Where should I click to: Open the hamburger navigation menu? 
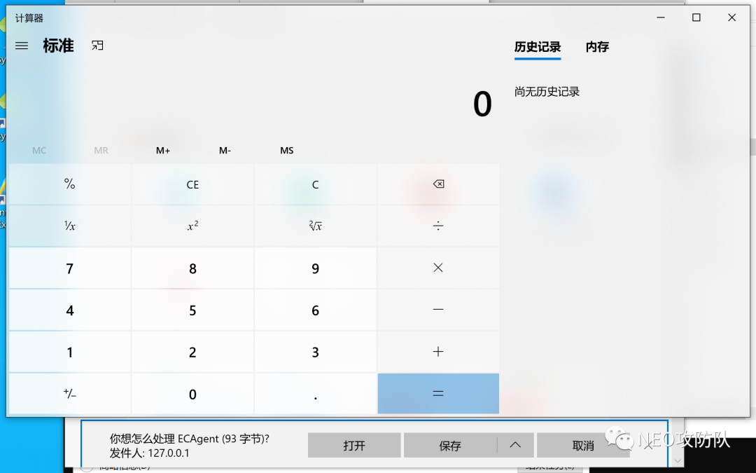22,46
